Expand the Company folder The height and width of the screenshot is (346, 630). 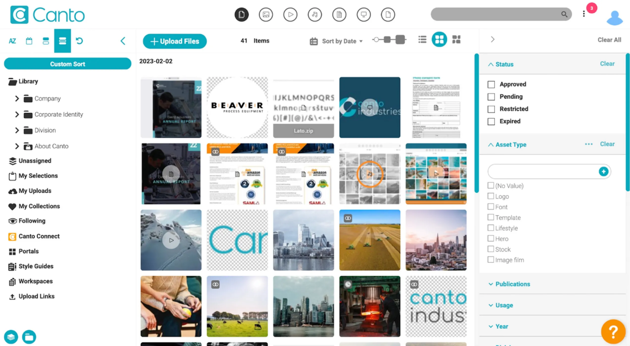pyautogui.click(x=17, y=98)
